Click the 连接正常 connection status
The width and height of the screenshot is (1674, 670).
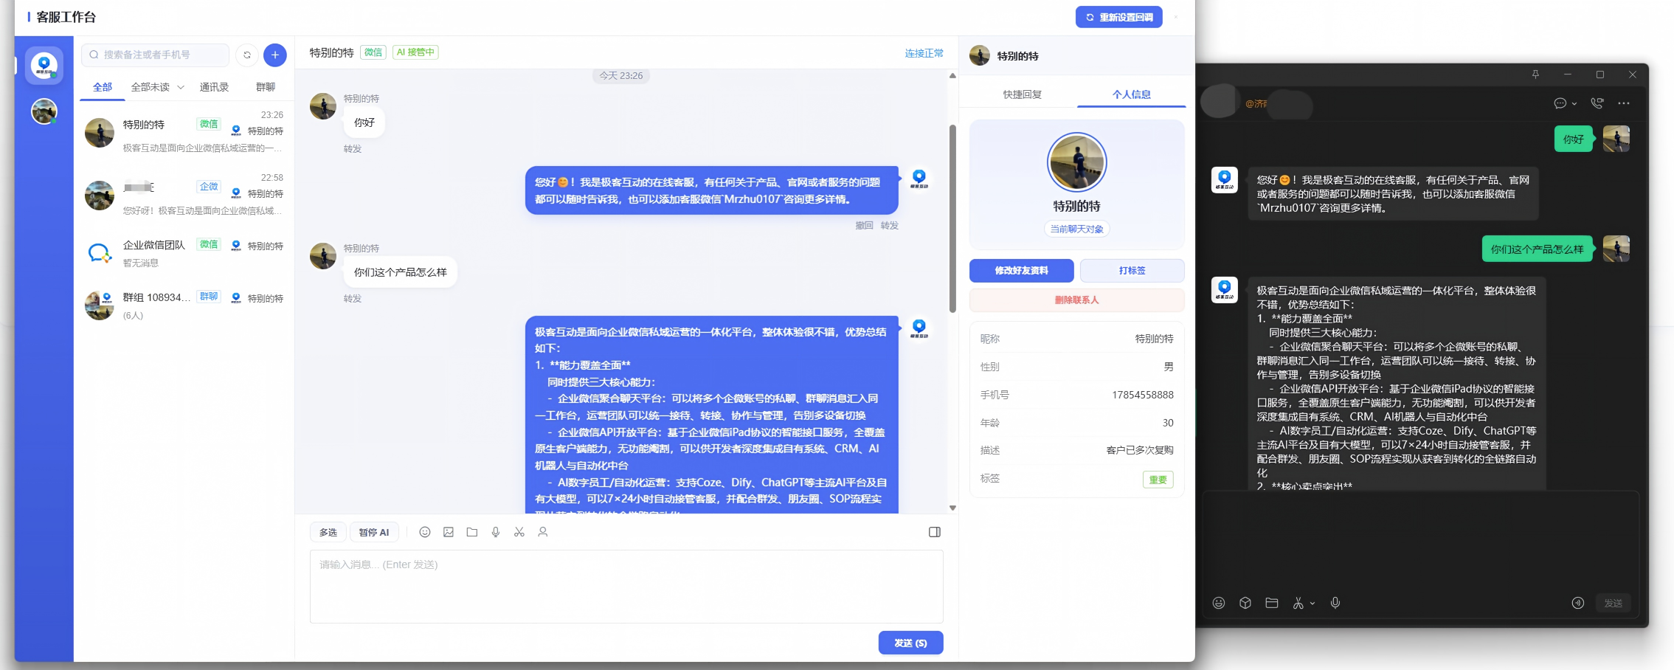(924, 53)
